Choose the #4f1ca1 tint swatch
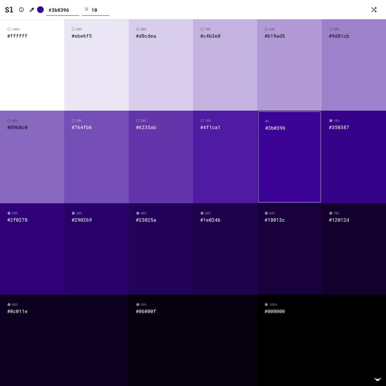The width and height of the screenshot is (386, 386). point(225,157)
